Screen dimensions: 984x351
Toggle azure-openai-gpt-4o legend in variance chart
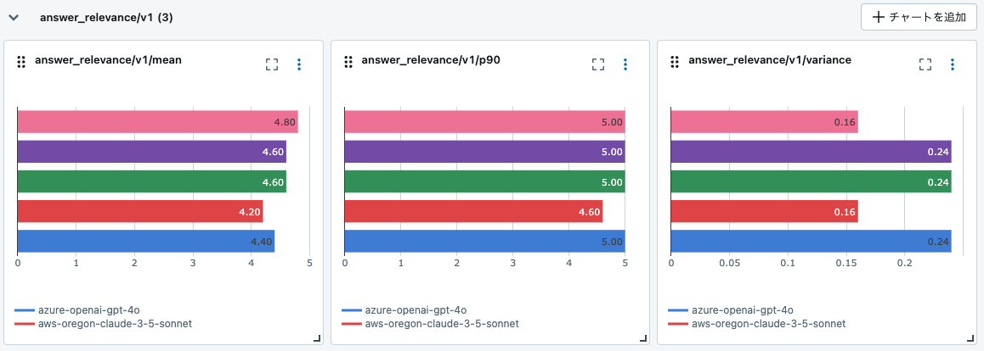click(743, 310)
